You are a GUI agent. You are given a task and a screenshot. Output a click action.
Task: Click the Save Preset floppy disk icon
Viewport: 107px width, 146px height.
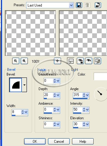[79, 5]
